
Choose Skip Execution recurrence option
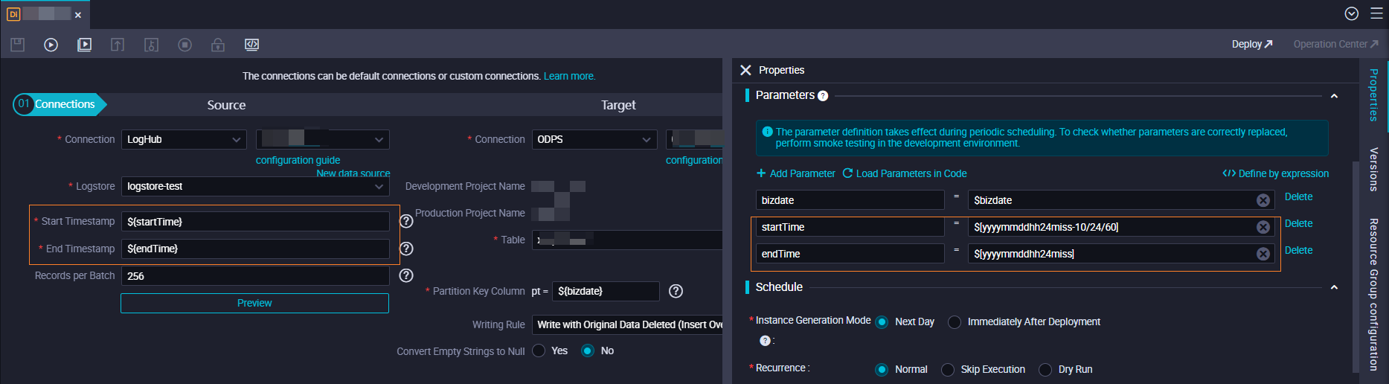pyautogui.click(x=948, y=370)
